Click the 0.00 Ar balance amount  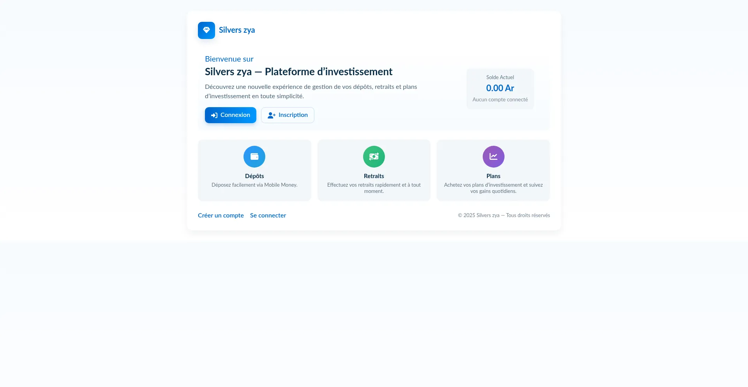pyautogui.click(x=500, y=88)
